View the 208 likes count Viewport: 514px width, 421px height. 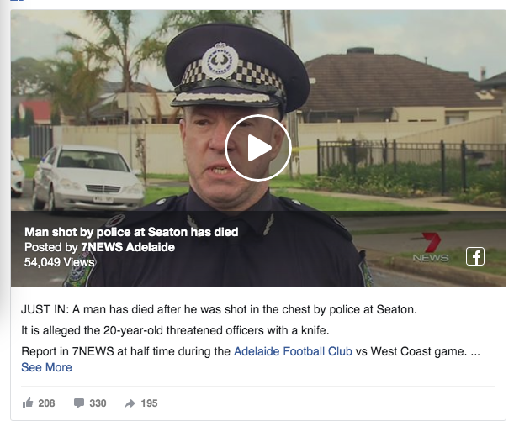46,403
